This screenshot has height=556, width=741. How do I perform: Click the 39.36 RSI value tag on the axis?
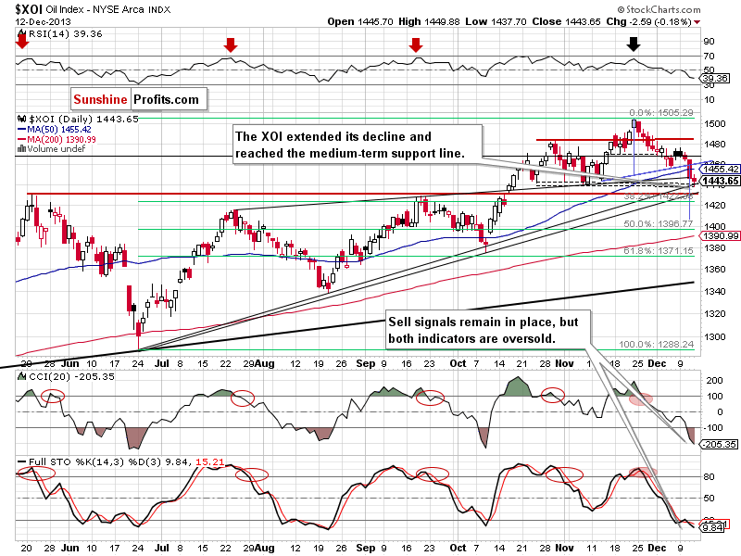(x=714, y=79)
